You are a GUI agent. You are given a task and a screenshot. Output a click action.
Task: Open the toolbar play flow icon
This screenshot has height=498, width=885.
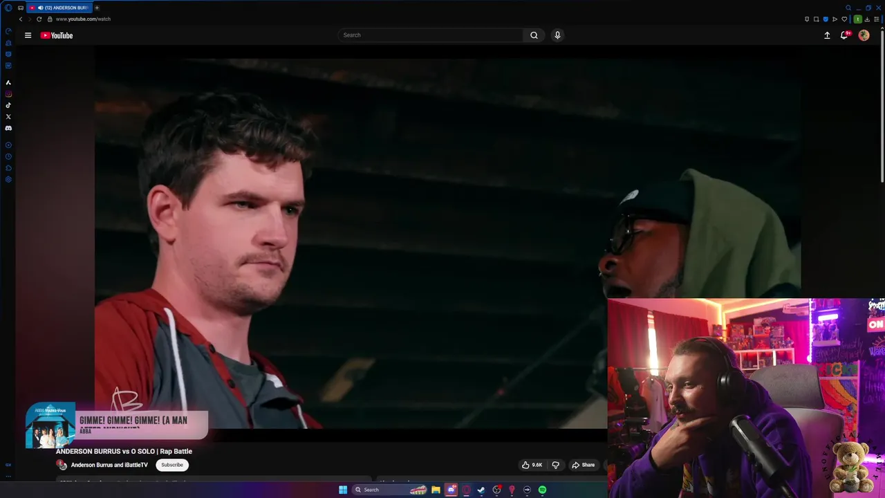point(835,19)
